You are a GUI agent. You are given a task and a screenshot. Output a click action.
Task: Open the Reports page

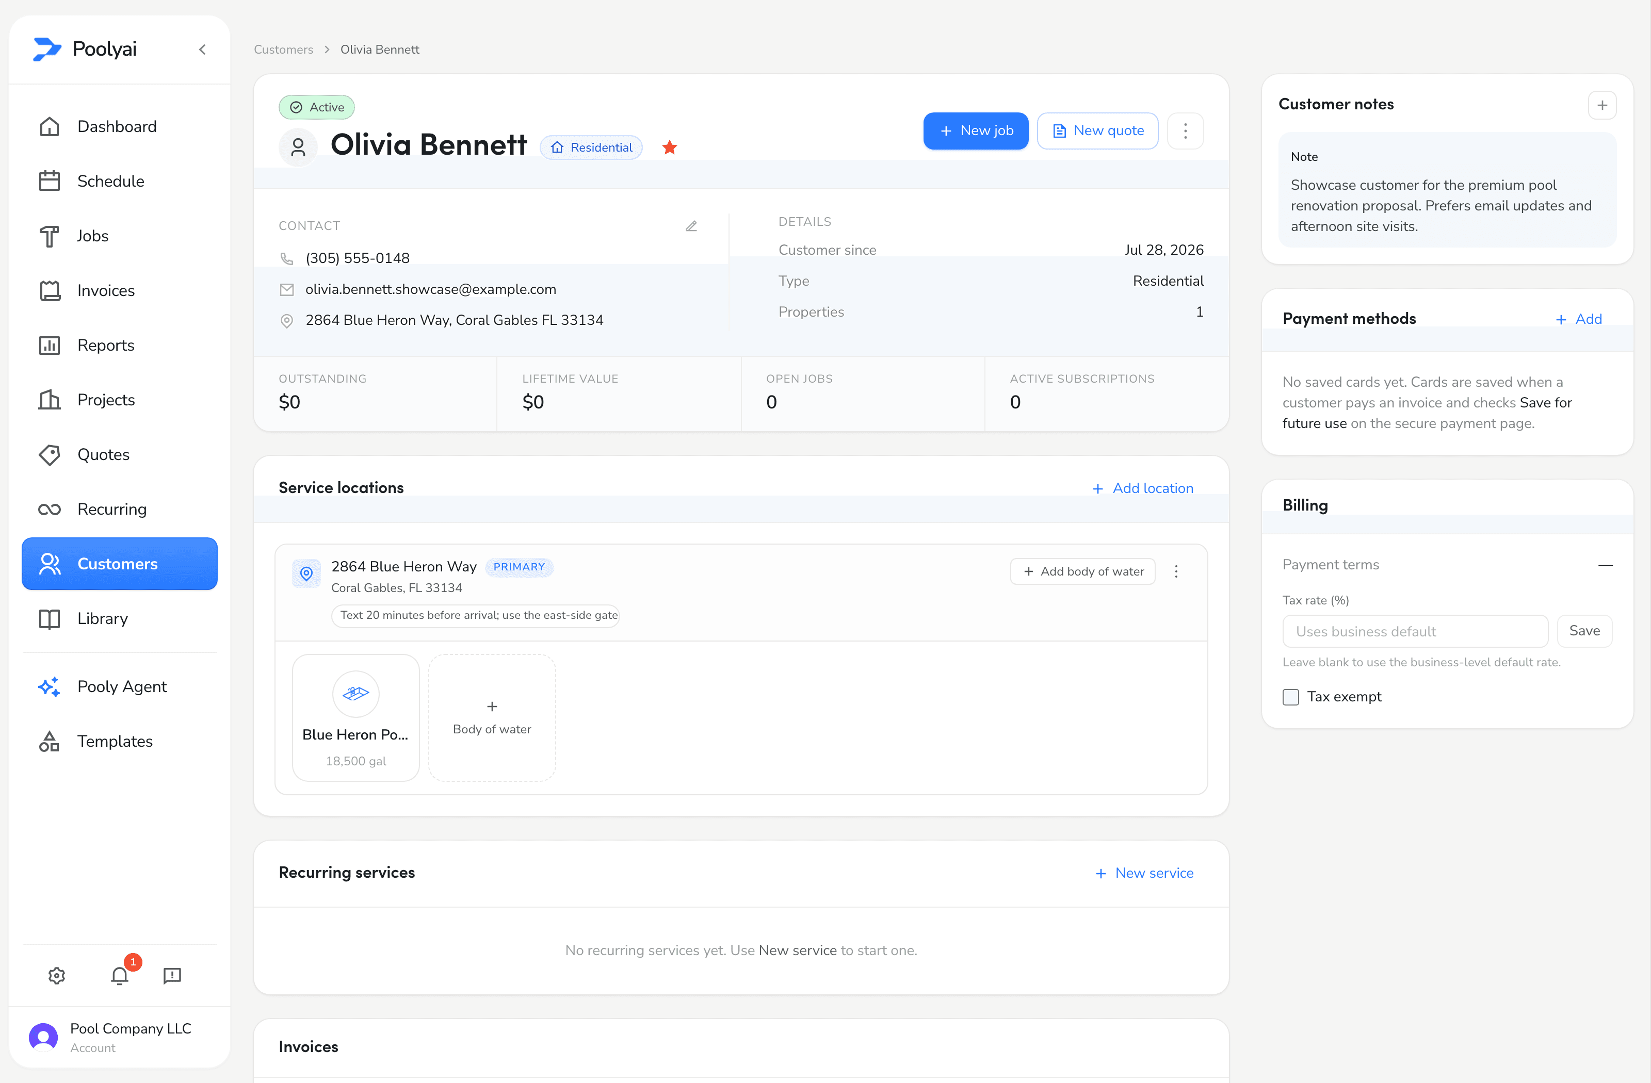119,346
